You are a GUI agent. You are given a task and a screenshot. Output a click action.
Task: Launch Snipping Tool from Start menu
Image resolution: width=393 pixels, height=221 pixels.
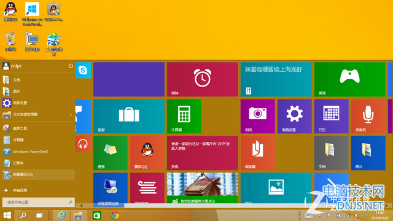click(38, 128)
